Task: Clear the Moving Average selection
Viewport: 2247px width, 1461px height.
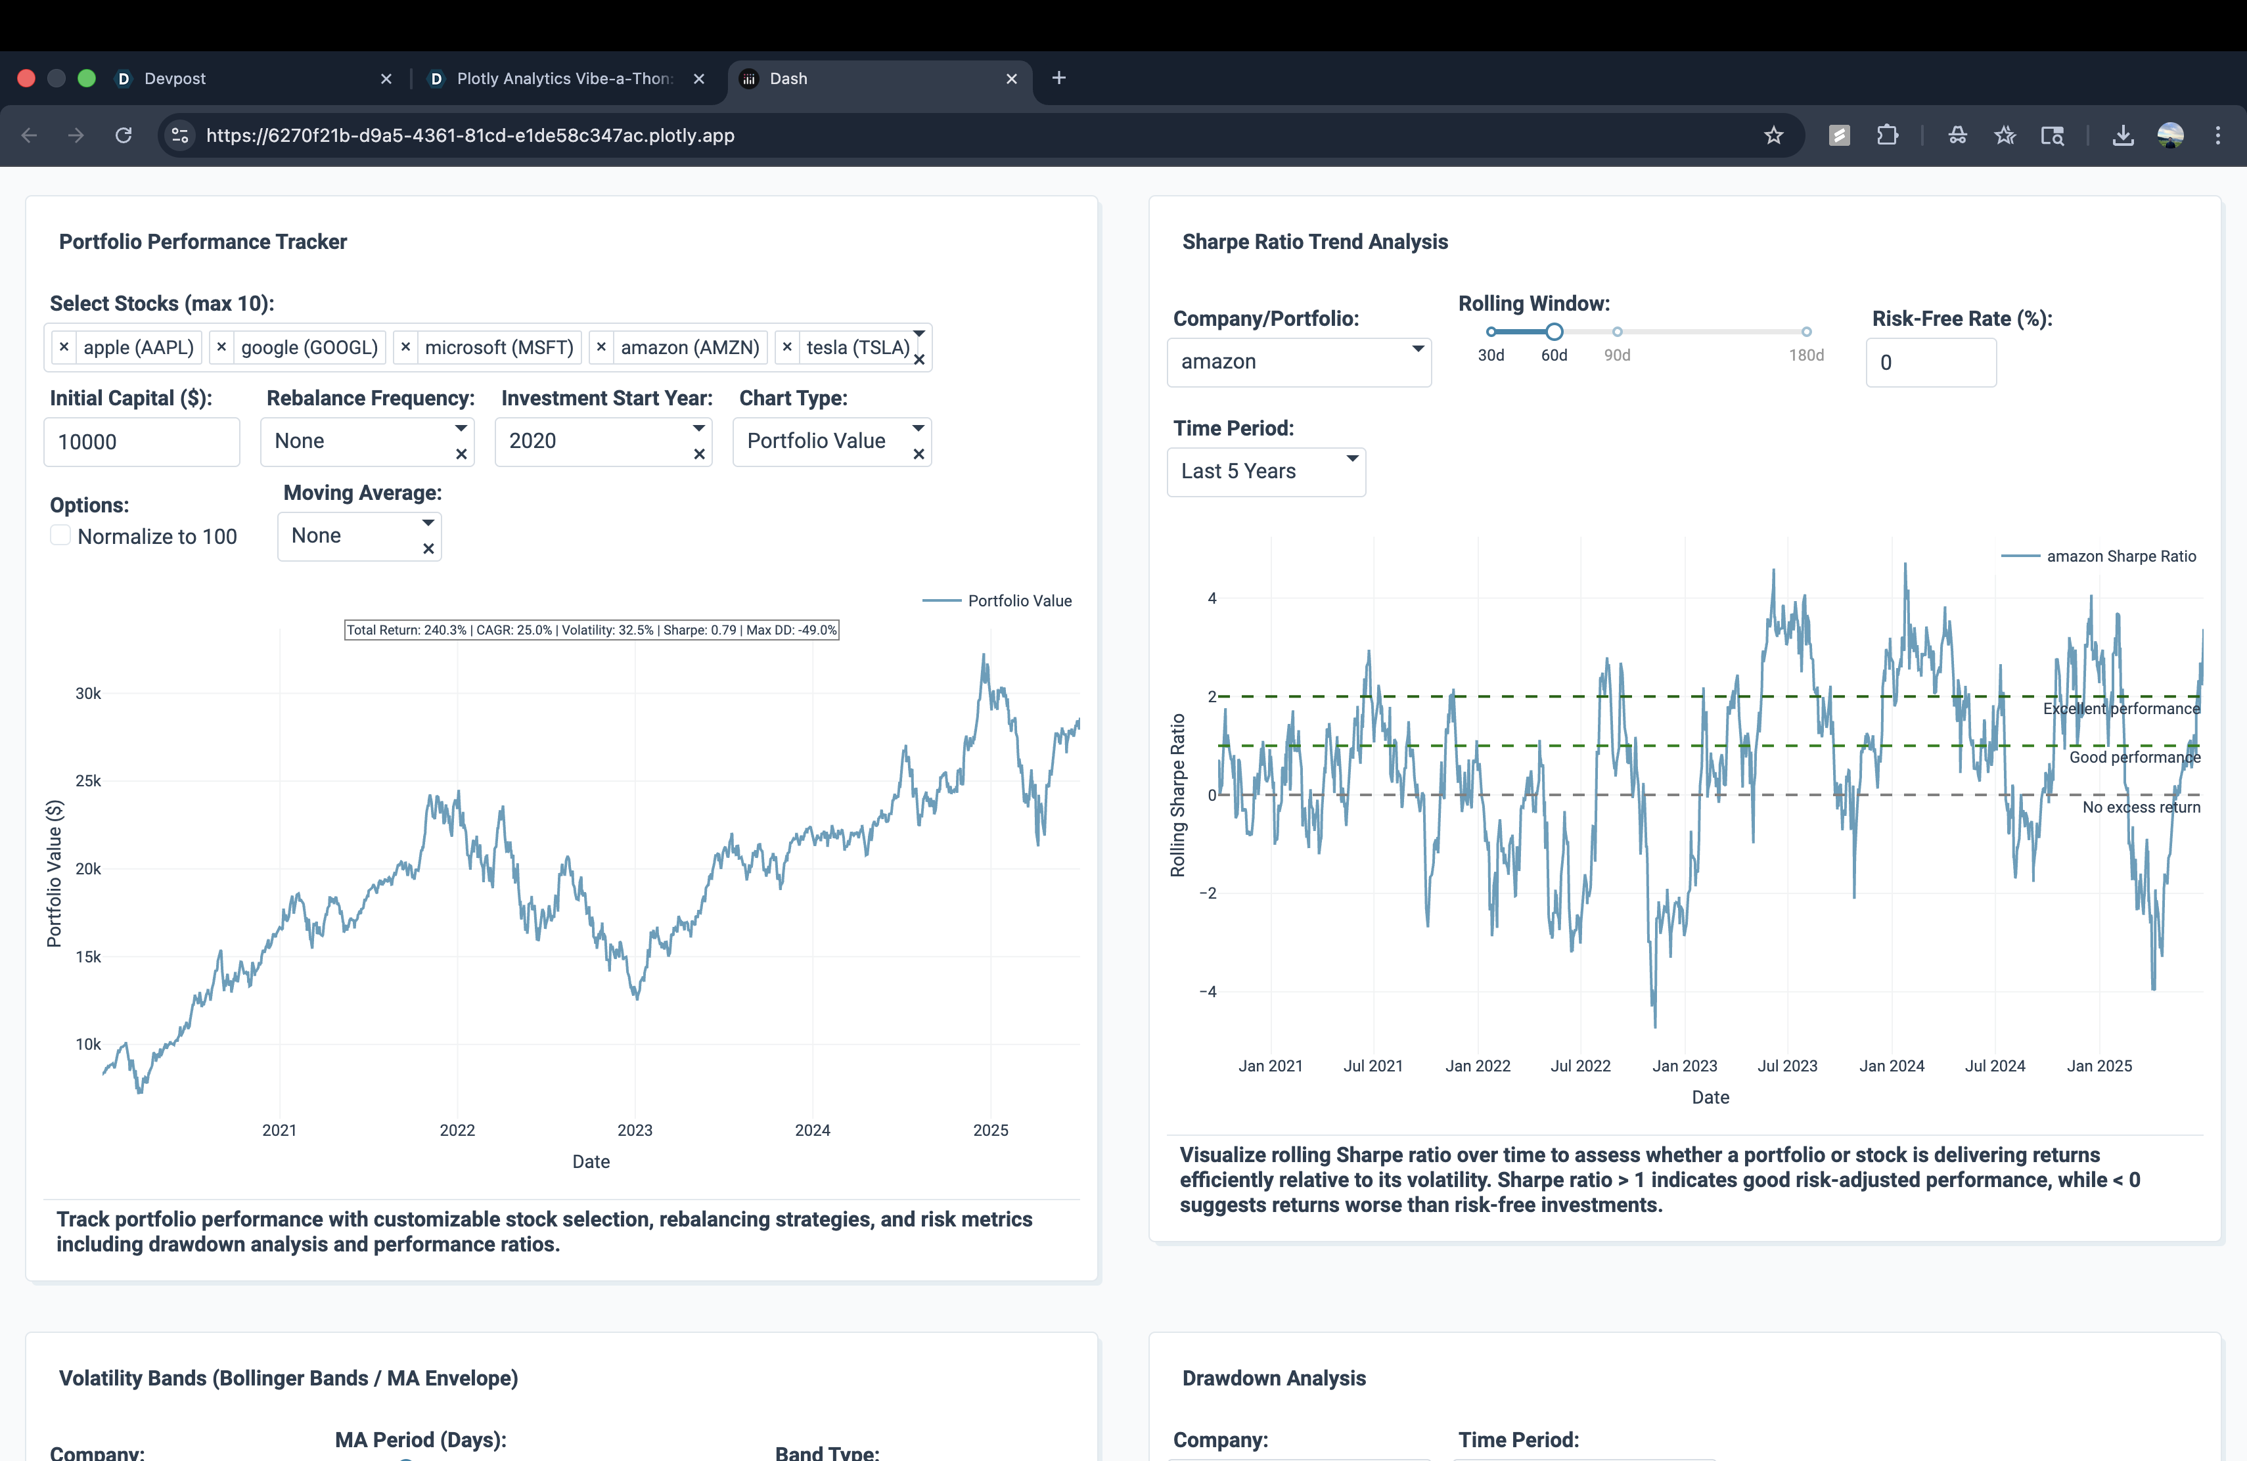Action: [x=428, y=549]
